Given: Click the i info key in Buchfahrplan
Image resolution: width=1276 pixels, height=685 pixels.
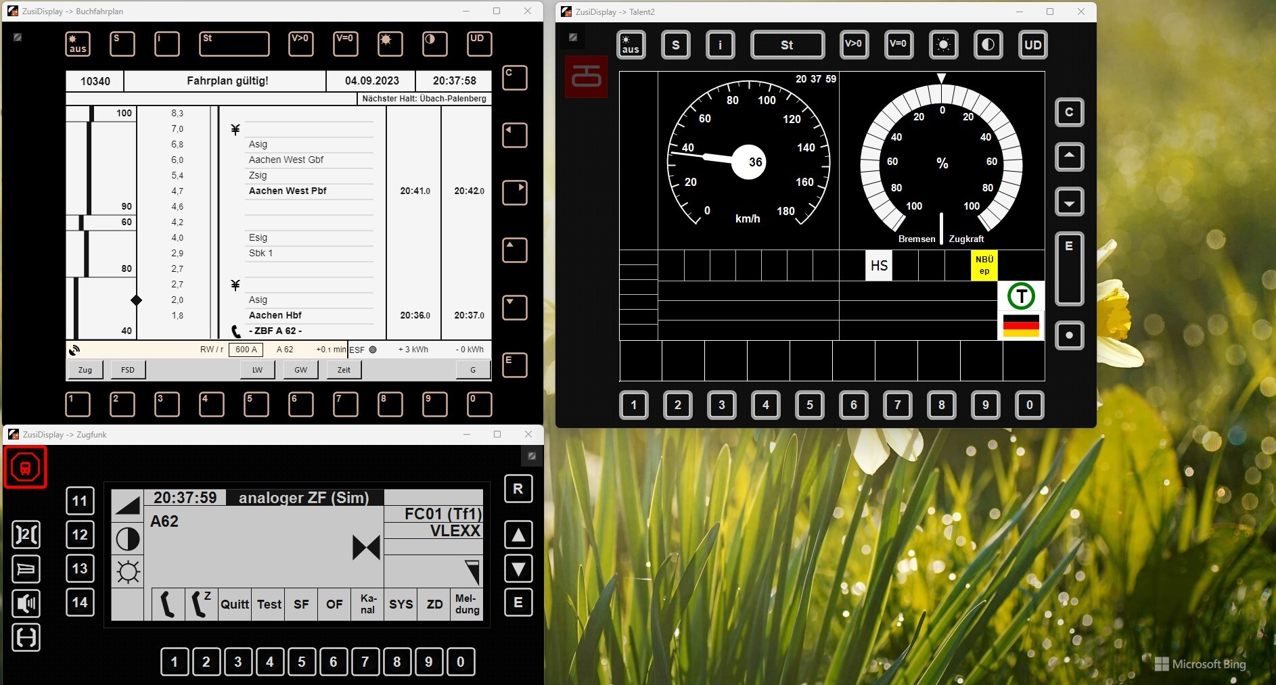Looking at the screenshot, I should [x=167, y=44].
